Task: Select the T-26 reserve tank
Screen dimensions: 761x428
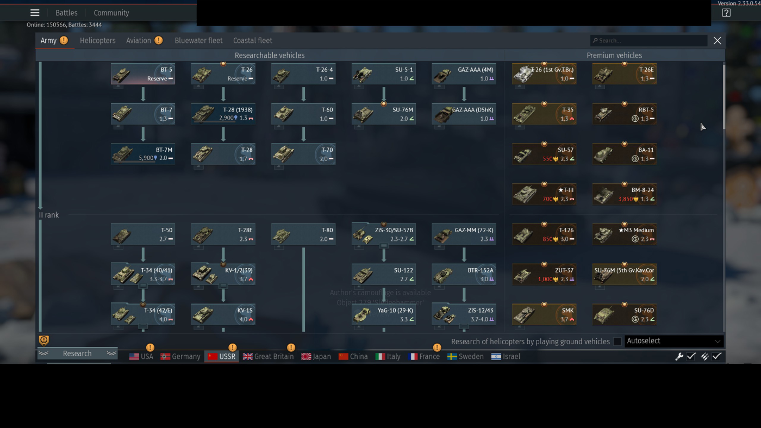Action: point(223,74)
